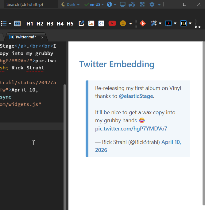Open the settings gear icon
This screenshot has width=205, height=210.
tap(152, 4)
